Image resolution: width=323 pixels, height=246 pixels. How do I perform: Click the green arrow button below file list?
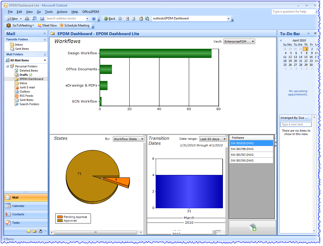click(x=253, y=227)
